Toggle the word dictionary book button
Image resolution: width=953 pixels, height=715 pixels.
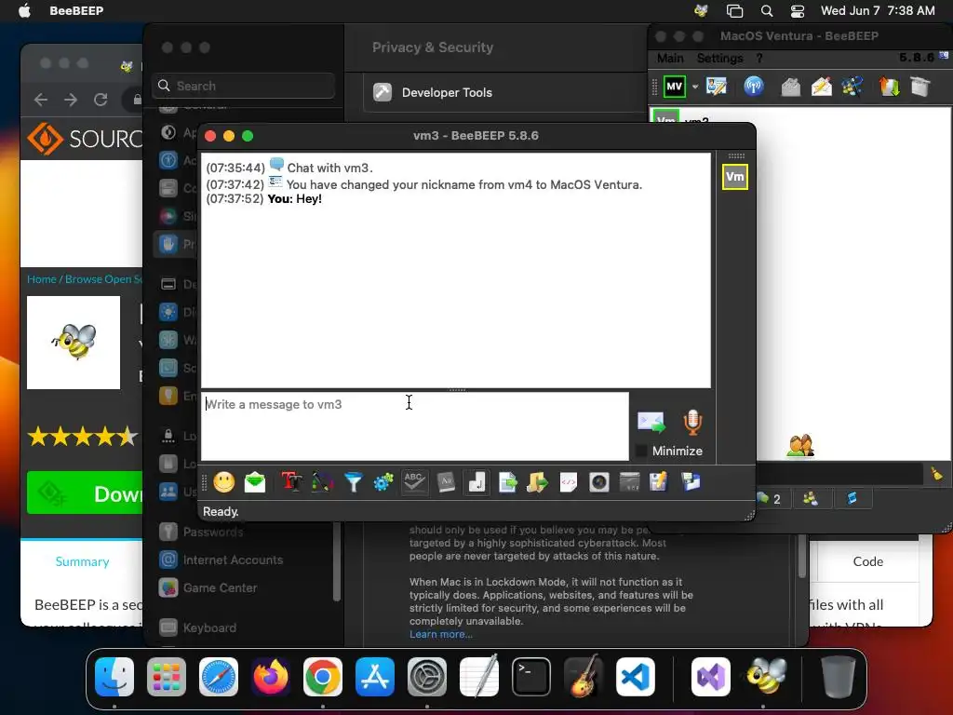click(446, 483)
